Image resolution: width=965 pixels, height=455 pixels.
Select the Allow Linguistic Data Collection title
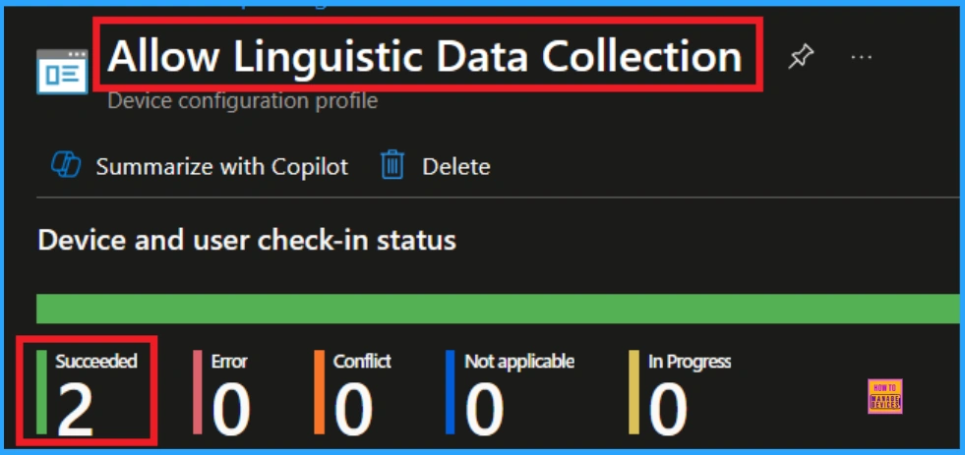tap(425, 56)
